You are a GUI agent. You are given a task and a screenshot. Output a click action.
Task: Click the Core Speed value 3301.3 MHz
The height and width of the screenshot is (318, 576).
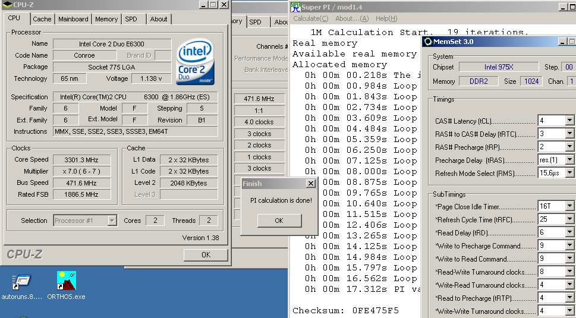81,160
